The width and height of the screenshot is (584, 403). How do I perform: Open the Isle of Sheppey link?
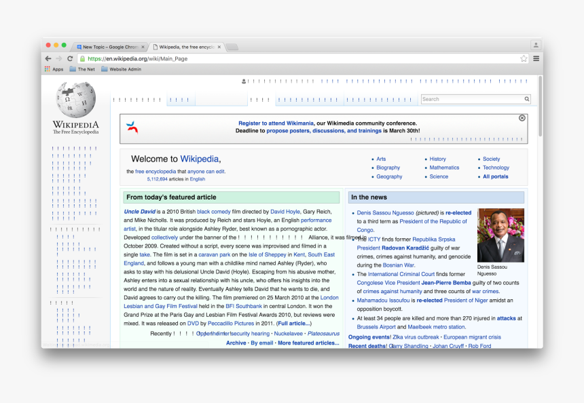click(x=267, y=255)
